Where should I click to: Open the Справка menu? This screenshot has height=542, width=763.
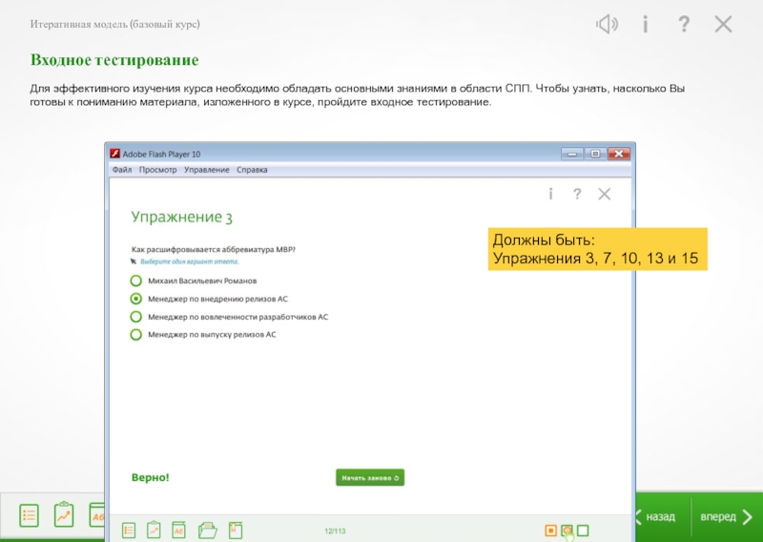pos(252,170)
